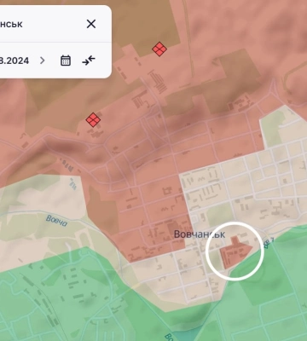Click the partial title ending in 'нськ'
Screen dimensions: 307x341
[x=11, y=24]
